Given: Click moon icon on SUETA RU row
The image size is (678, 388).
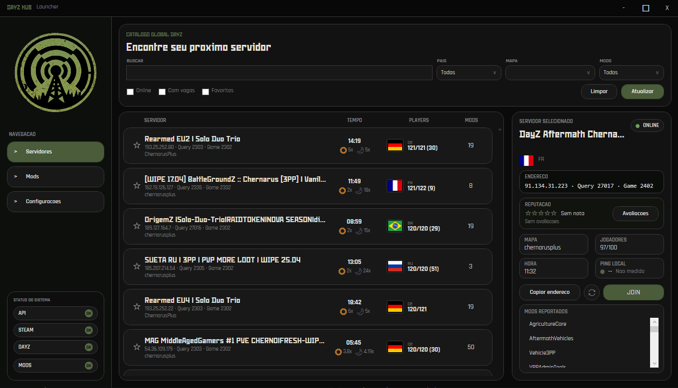Looking at the screenshot, I should tap(359, 271).
